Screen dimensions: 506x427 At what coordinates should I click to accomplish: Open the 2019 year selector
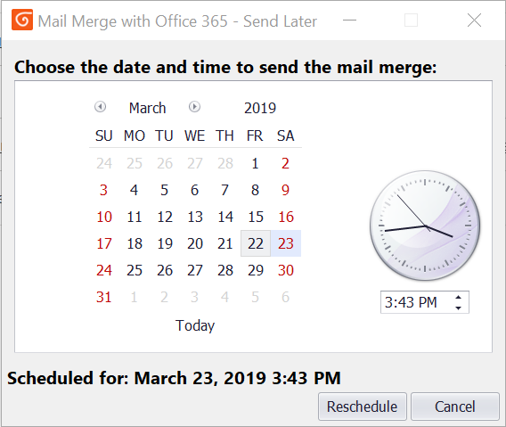(260, 108)
